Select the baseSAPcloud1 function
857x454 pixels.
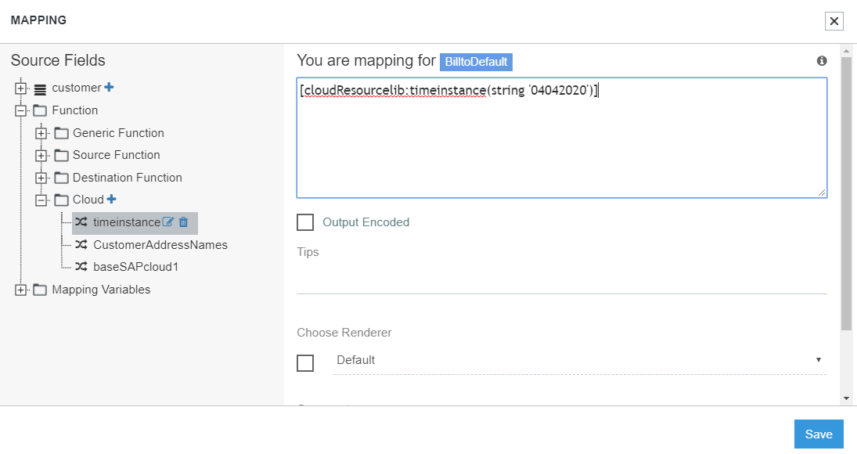pyautogui.click(x=135, y=267)
